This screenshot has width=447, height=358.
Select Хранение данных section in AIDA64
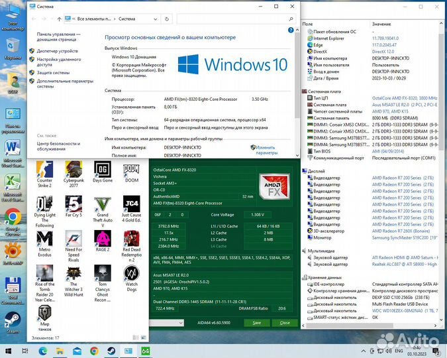tap(324, 277)
